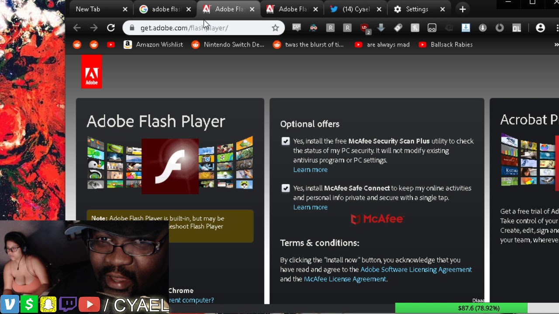The height and width of the screenshot is (314, 559).
Task: Click the 'Optional offers' heading
Action: (x=310, y=124)
